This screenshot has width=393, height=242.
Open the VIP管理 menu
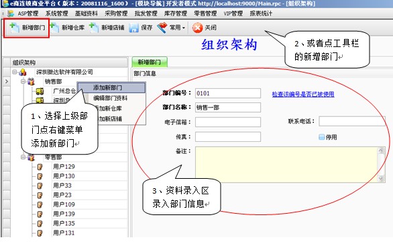[233, 13]
